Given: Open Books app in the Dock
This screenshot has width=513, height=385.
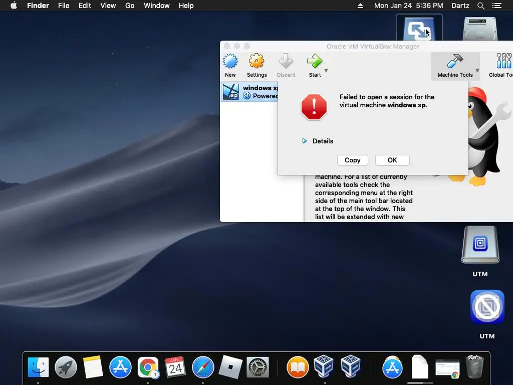Looking at the screenshot, I should point(298,367).
